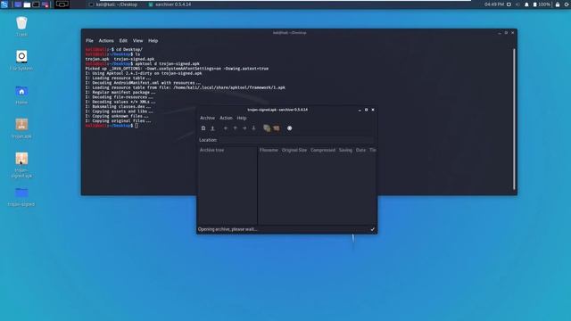
Task: Click the file manager launcher in the panel
Action: click(27, 4)
